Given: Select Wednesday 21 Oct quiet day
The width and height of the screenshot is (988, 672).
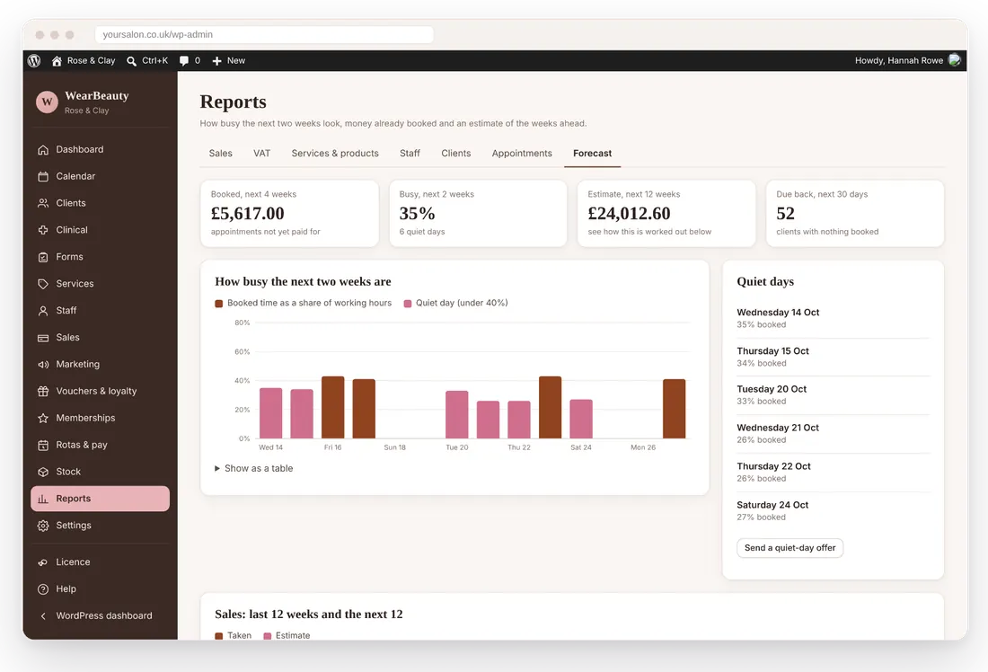Looking at the screenshot, I should coord(833,434).
